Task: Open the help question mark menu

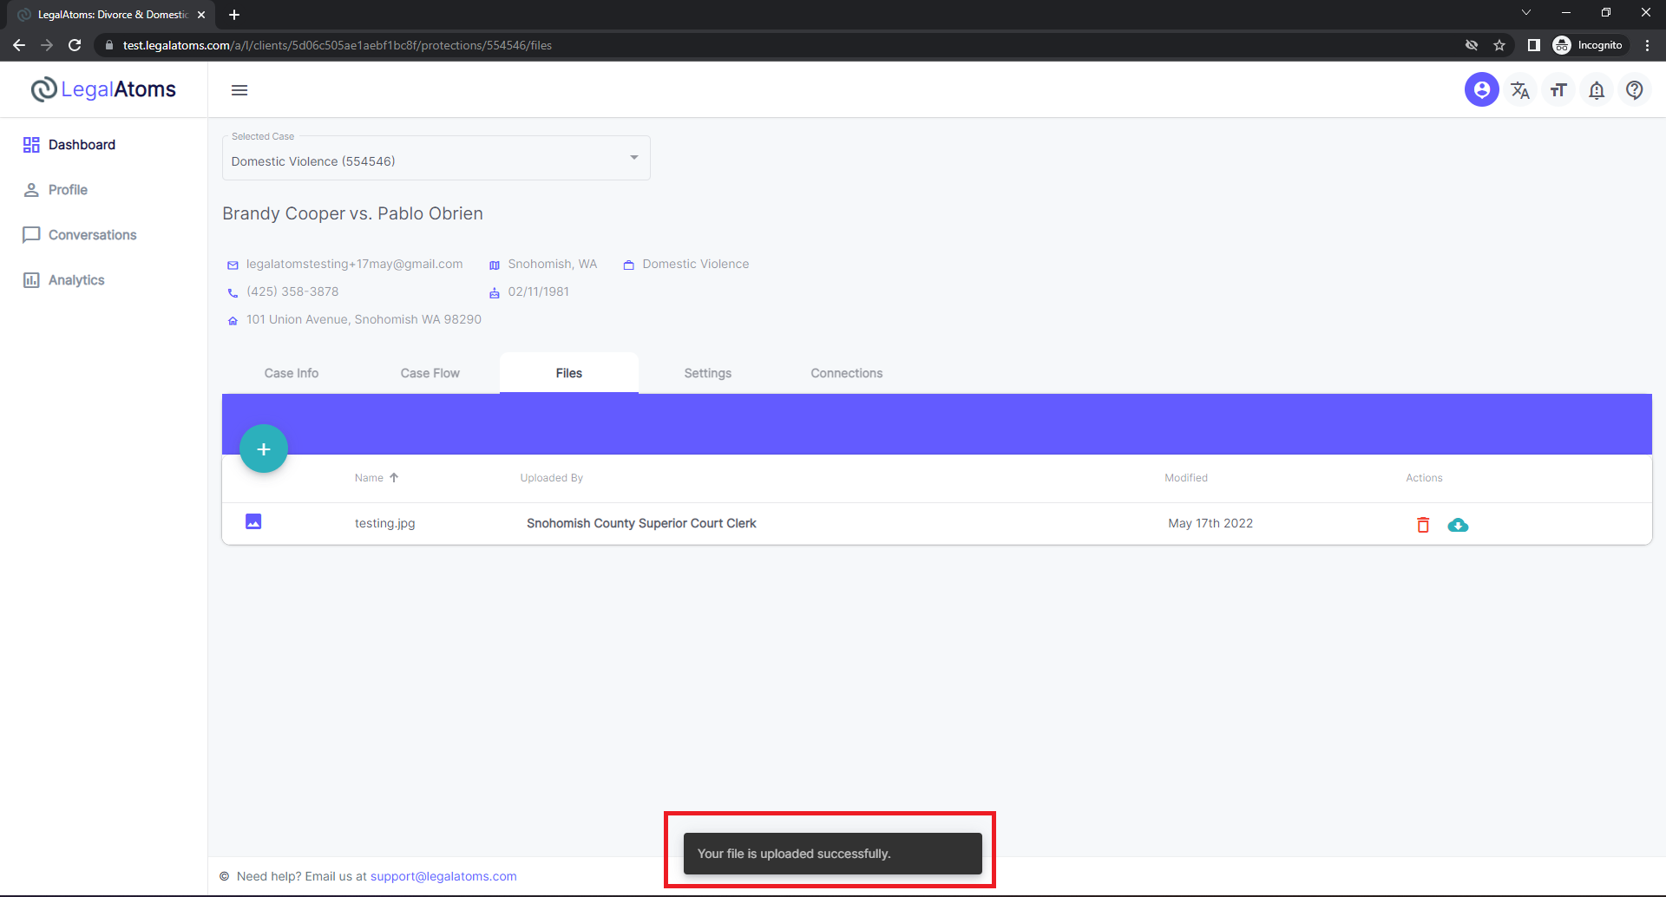Action: click(1635, 89)
